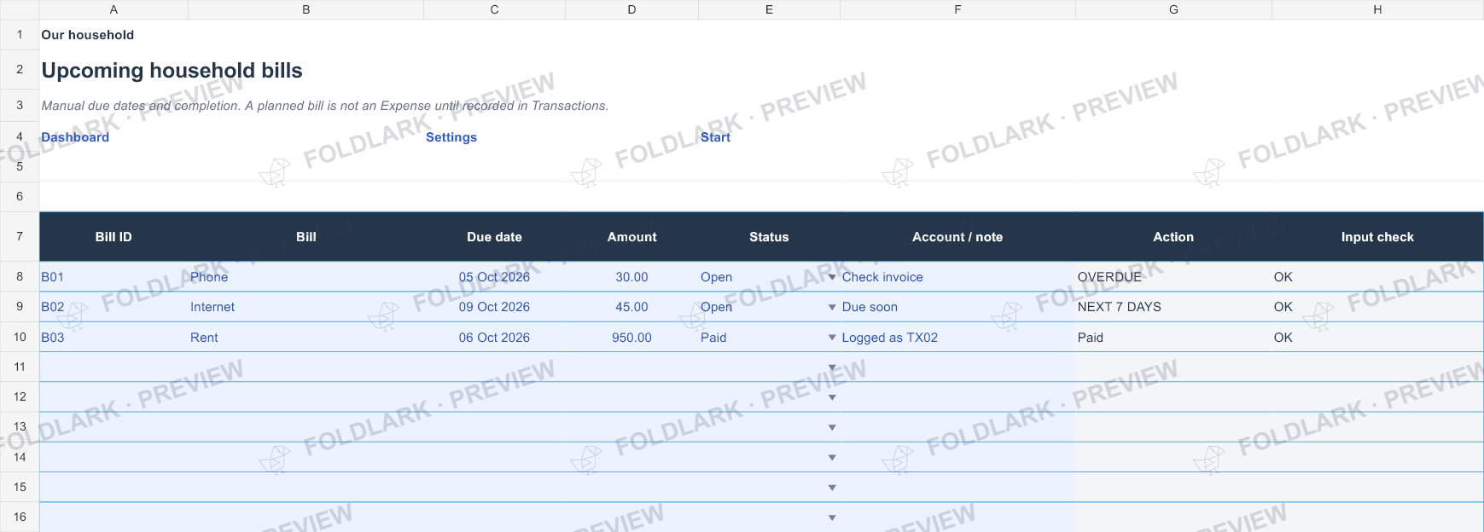
Task: Select the amount cell "950.00"
Action: point(631,338)
